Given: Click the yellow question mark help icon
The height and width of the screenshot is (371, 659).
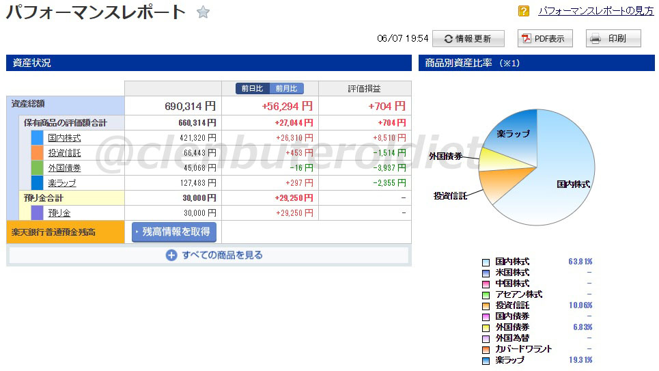Looking at the screenshot, I should click(524, 11).
